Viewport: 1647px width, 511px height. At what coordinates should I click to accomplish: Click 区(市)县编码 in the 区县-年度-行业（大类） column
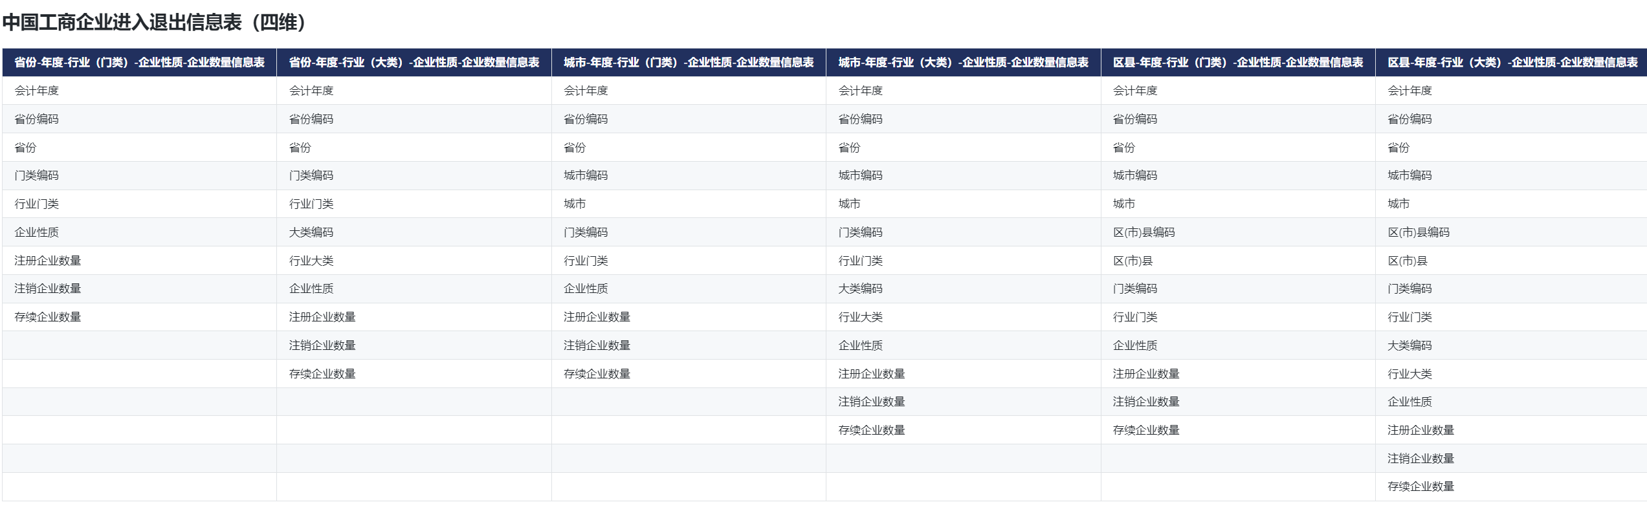1419,232
